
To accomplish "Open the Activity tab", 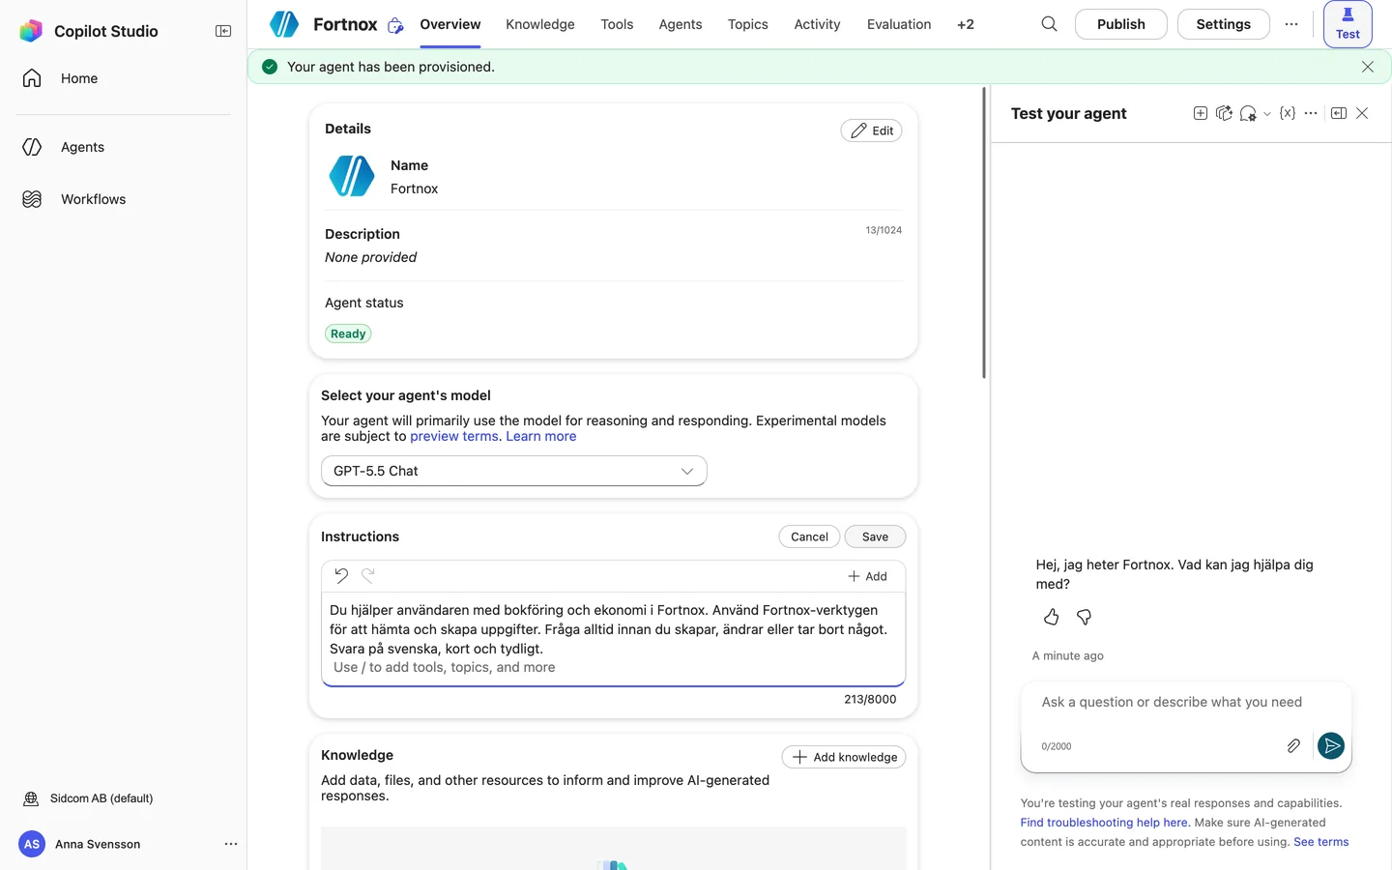I will 817,24.
